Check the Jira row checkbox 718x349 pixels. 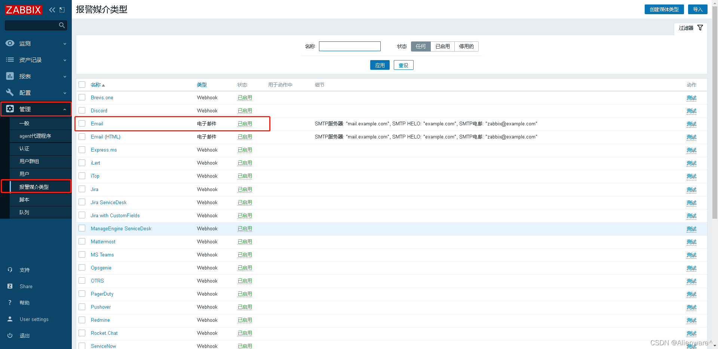pos(82,189)
